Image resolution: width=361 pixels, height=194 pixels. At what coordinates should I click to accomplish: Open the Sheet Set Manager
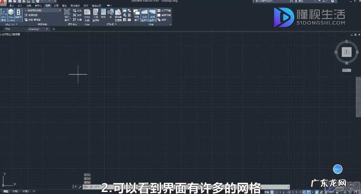118,15
